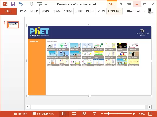Open the DESIGN ribbon tab
The image size is (157, 117).
[x=45, y=11]
